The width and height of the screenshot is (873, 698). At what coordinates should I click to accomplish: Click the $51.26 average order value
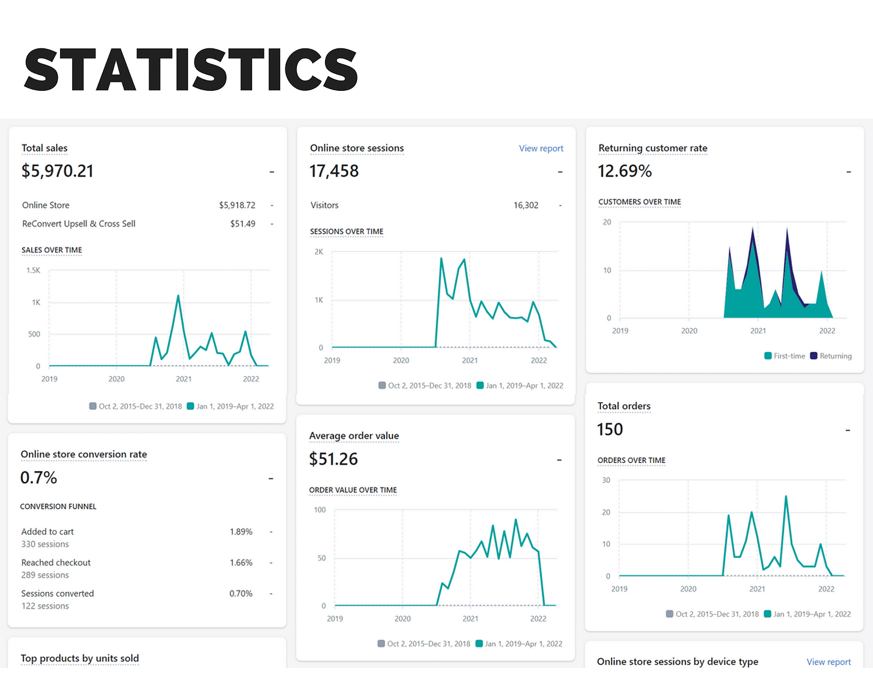333,459
